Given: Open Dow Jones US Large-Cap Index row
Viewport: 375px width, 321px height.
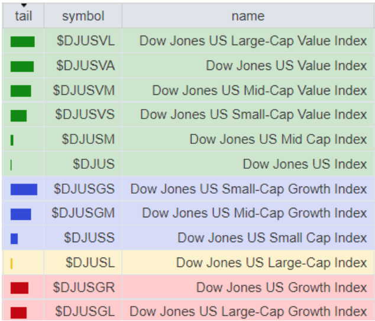Looking at the screenshot, I should (271, 262).
